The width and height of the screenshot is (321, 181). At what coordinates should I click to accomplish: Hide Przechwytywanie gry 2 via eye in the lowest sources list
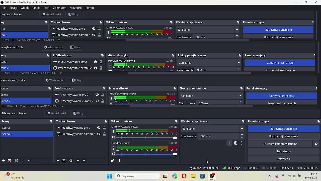tap(99, 128)
